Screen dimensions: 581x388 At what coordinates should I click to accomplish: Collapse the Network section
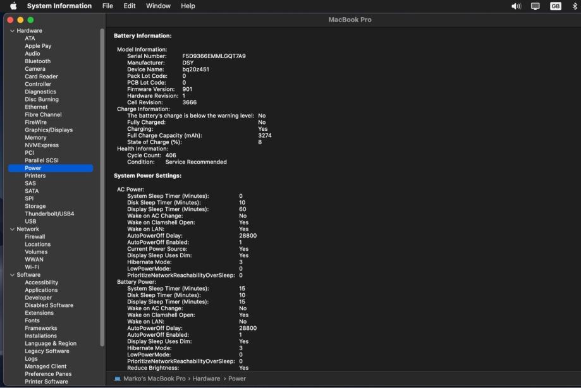(x=12, y=229)
